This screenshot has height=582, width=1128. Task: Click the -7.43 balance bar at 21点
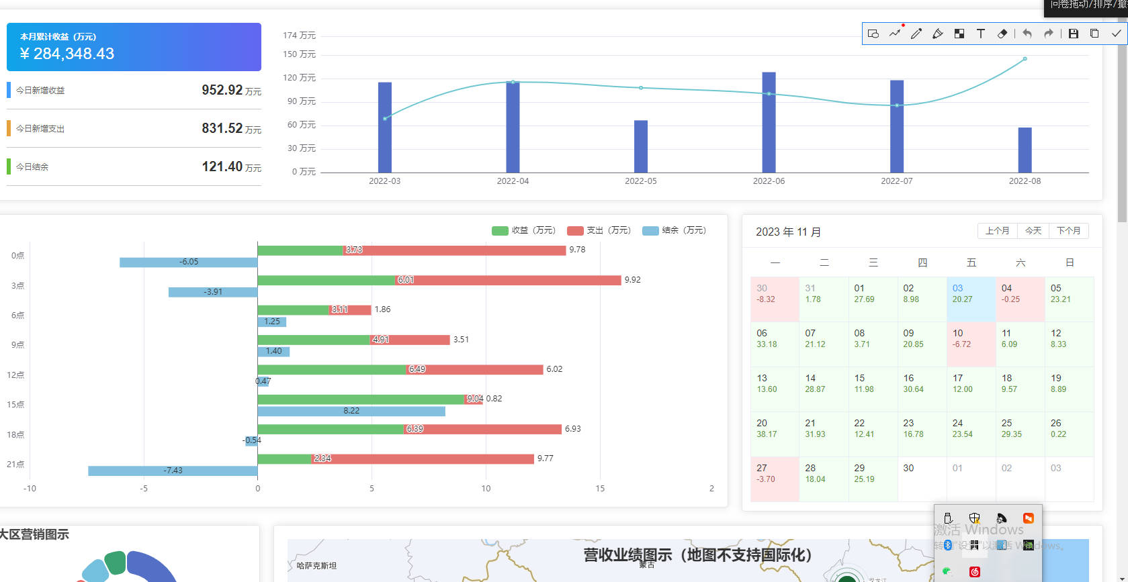click(x=173, y=471)
